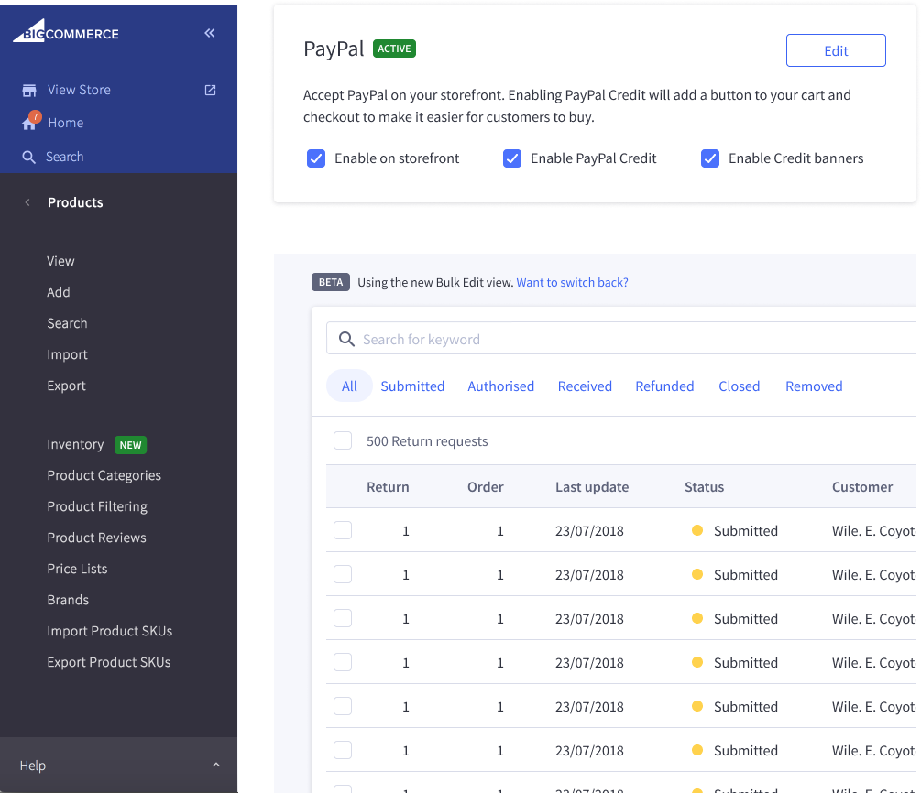Screen dimensions: 921x793
Task: Click the magnifier icon in keyword search
Action: point(346,340)
